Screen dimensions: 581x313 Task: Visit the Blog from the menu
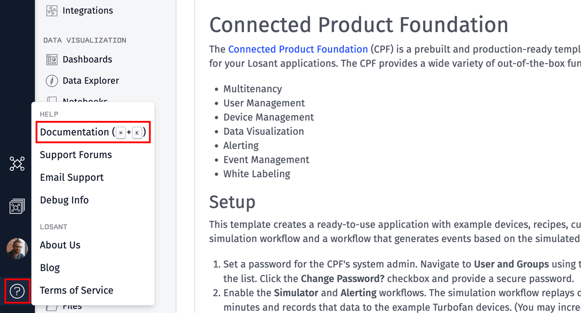49,268
